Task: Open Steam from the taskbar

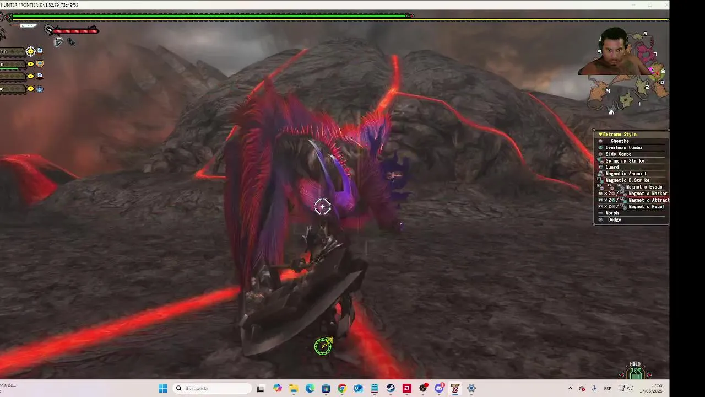Action: point(391,388)
